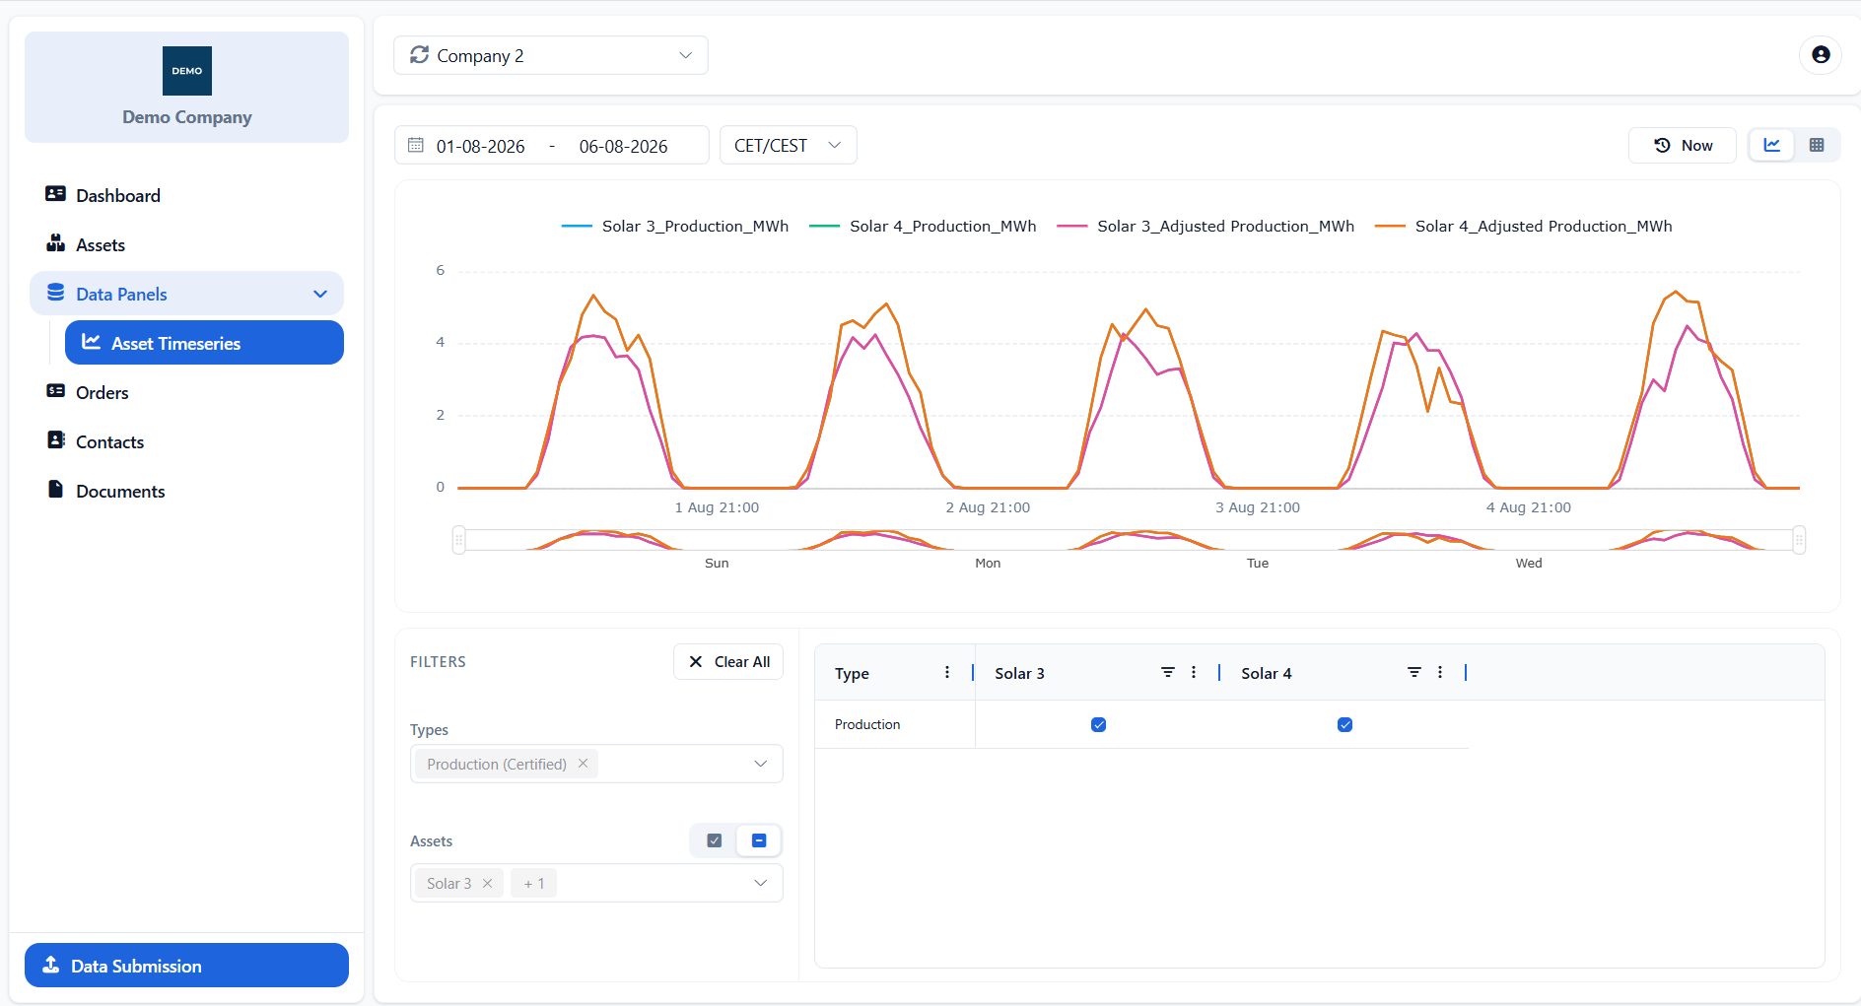Open the CET/CEST timezone dropdown

(x=789, y=145)
